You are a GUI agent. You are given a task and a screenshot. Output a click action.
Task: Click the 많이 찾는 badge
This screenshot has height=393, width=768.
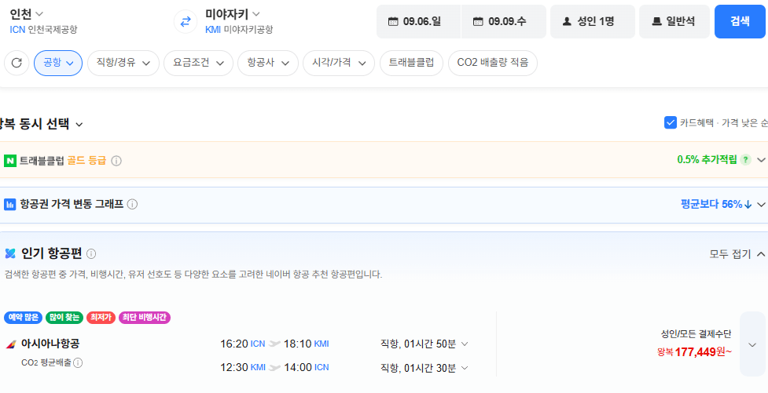pos(64,318)
